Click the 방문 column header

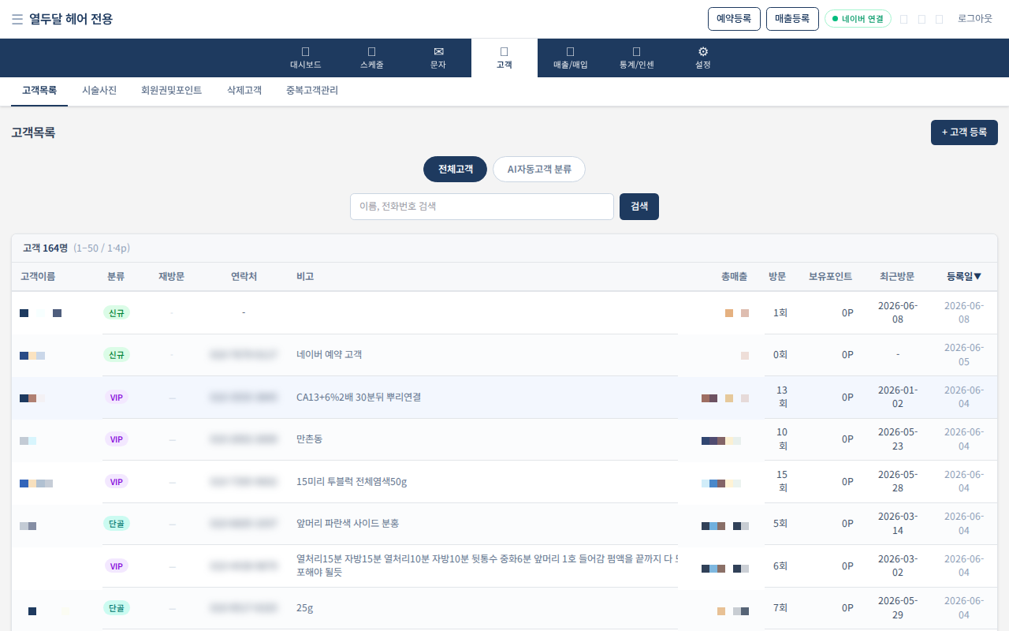point(777,277)
